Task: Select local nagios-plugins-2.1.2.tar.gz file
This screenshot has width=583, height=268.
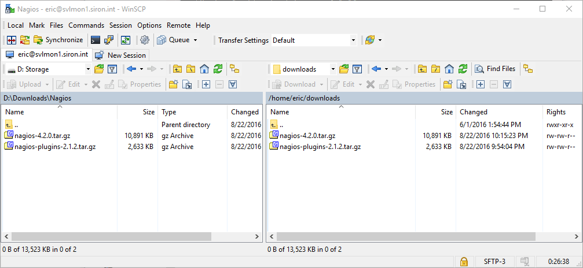Action: tap(54, 147)
